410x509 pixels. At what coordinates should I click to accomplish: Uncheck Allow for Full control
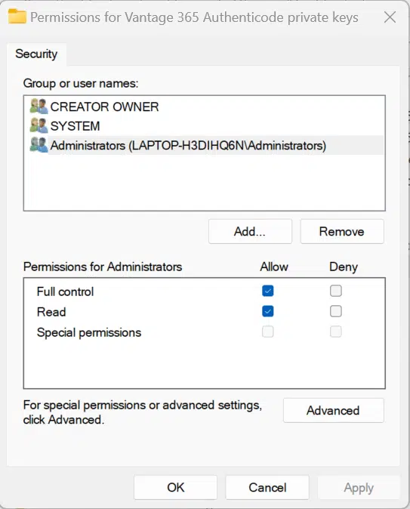pyautogui.click(x=268, y=291)
